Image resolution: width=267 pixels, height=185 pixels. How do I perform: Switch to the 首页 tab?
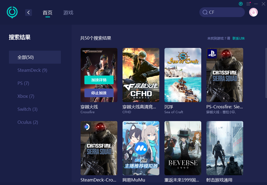(x=48, y=13)
